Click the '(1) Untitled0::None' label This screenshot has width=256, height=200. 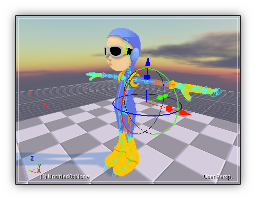[65, 176]
